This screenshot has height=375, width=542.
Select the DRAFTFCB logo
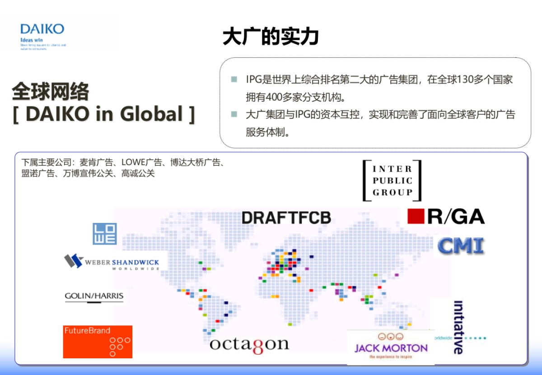286,218
